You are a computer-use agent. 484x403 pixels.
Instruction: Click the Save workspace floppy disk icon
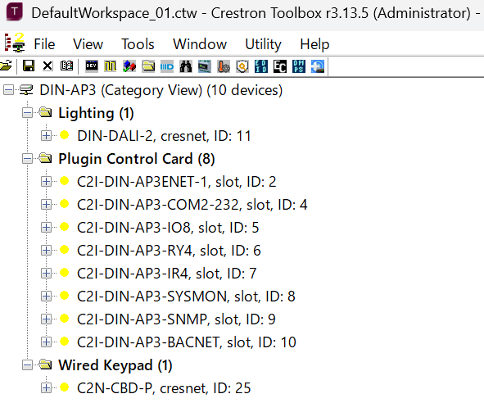point(29,66)
